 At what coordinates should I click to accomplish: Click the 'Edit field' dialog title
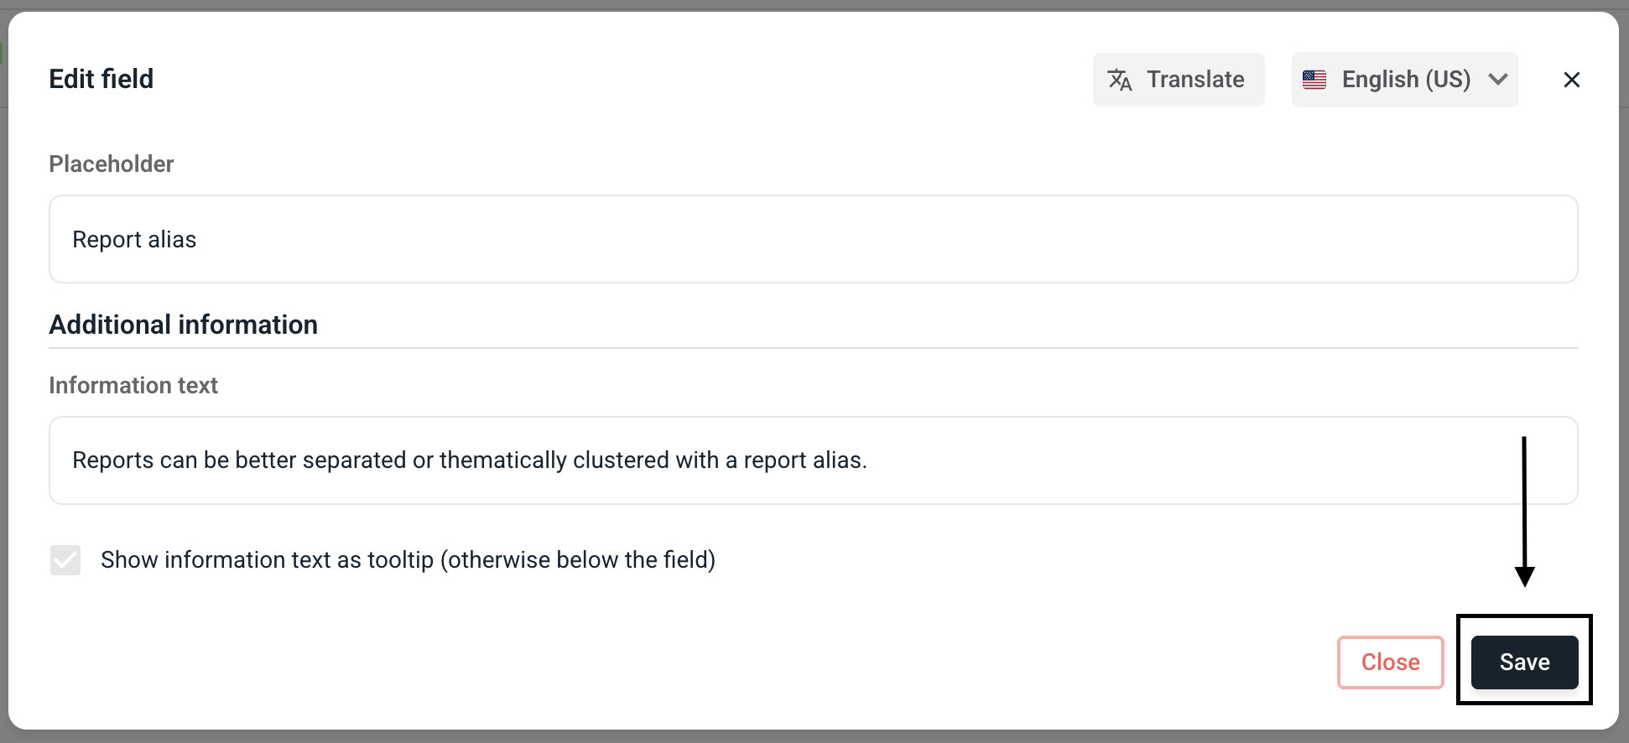pyautogui.click(x=101, y=79)
